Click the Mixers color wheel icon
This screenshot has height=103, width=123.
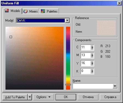pyautogui.click(x=25, y=11)
